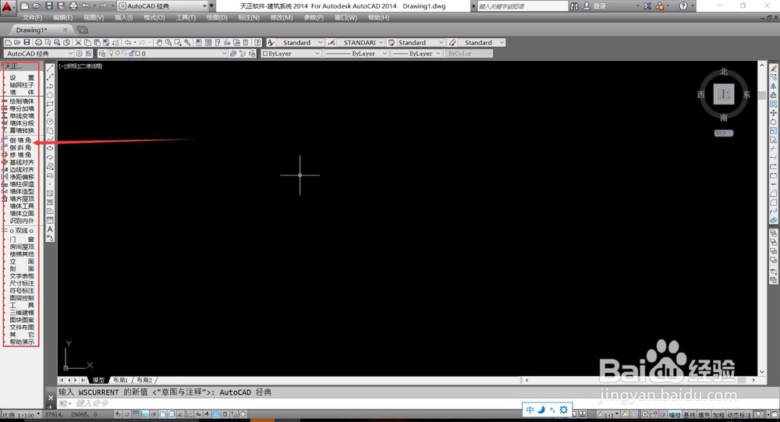Click 尺寸标注 in the 天正 panel

(21, 283)
